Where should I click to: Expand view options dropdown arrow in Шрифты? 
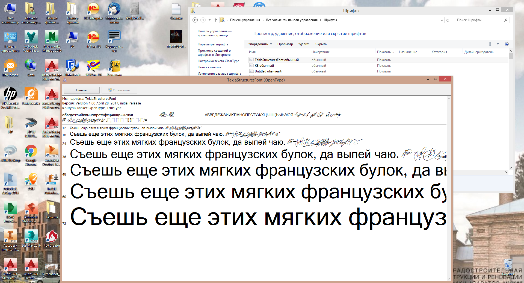click(x=498, y=44)
